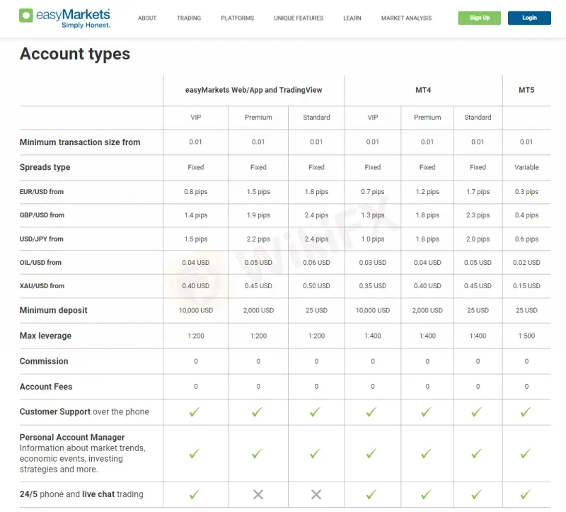
Task: Click the 0.4 pips GBP/USD cell
Action: (526, 215)
